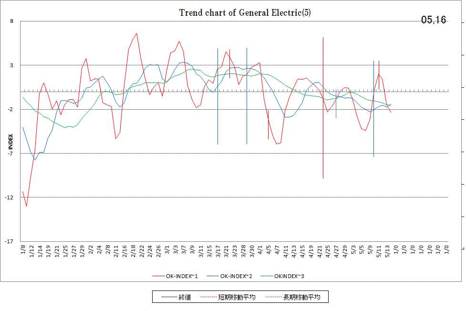The width and height of the screenshot is (466, 311).
Task: Click the x-axis date label "4/19"
Action: click(x=311, y=251)
